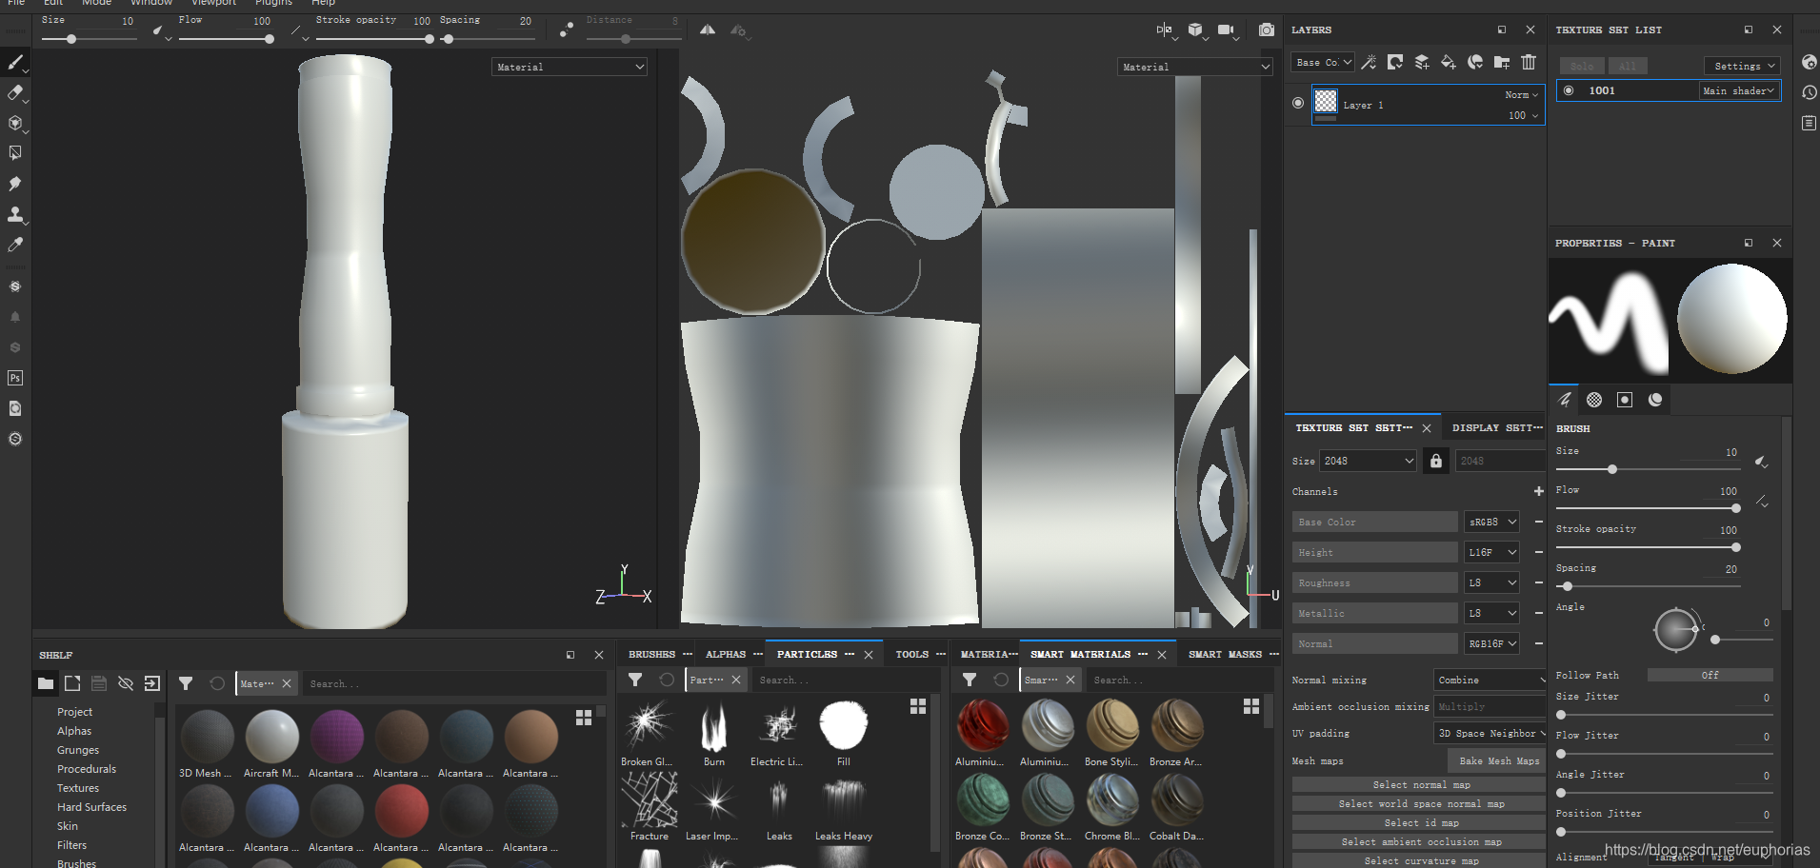Click the camera screenshot icon
The width and height of the screenshot is (1820, 868).
[1266, 30]
